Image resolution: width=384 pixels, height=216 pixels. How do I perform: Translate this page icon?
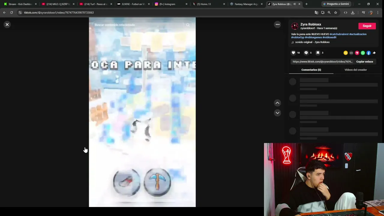tap(316, 13)
